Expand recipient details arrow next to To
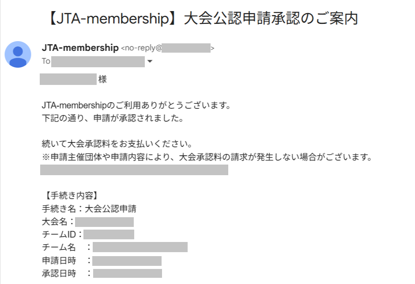415x284 pixels. coord(150,61)
